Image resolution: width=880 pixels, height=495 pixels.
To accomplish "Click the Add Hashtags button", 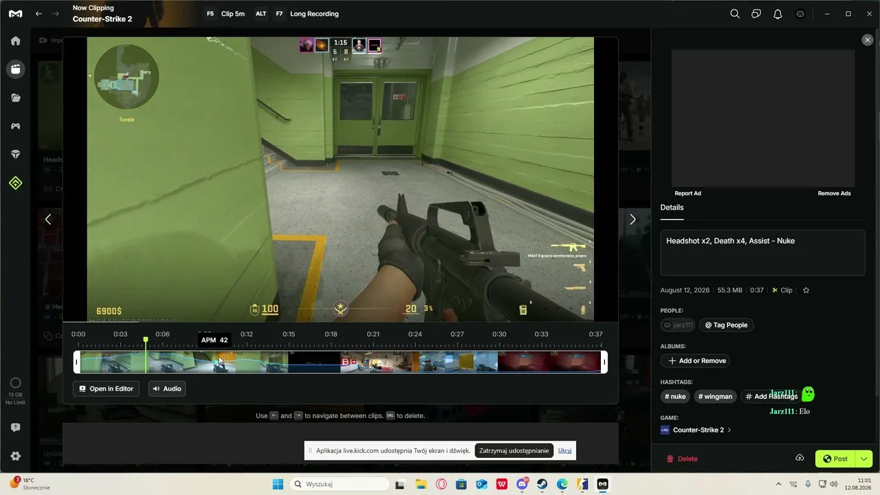I will 771,397.
